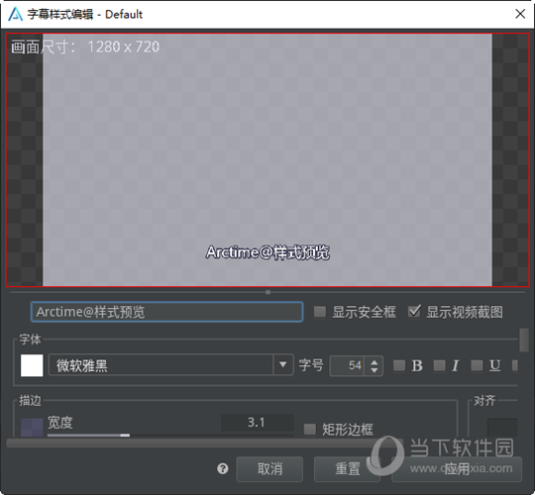Click the 取消 button
The height and width of the screenshot is (495, 535).
[x=269, y=469]
